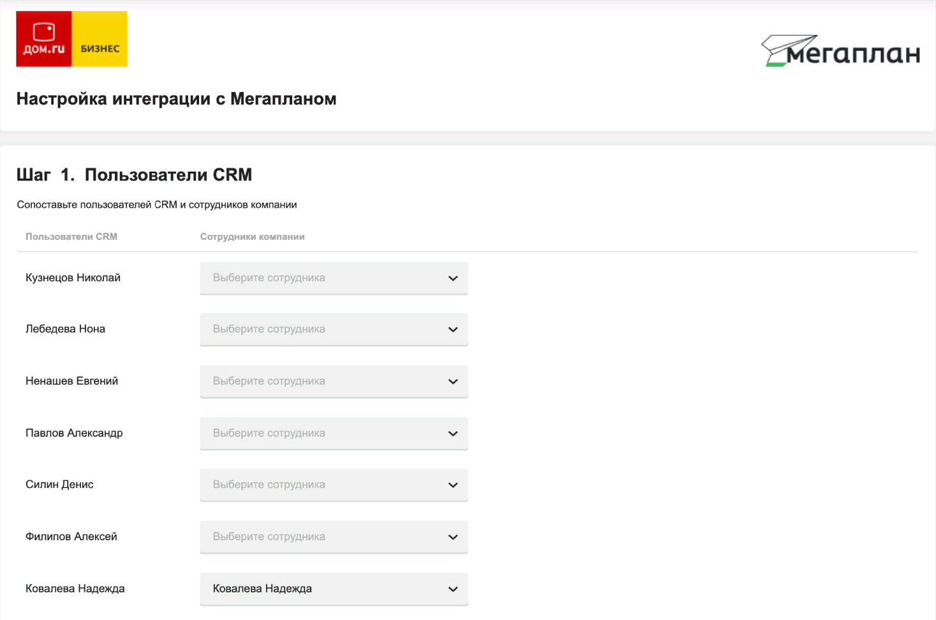The image size is (936, 620).
Task: Select CRM user label Ковалева Надежда
Action: coord(75,589)
